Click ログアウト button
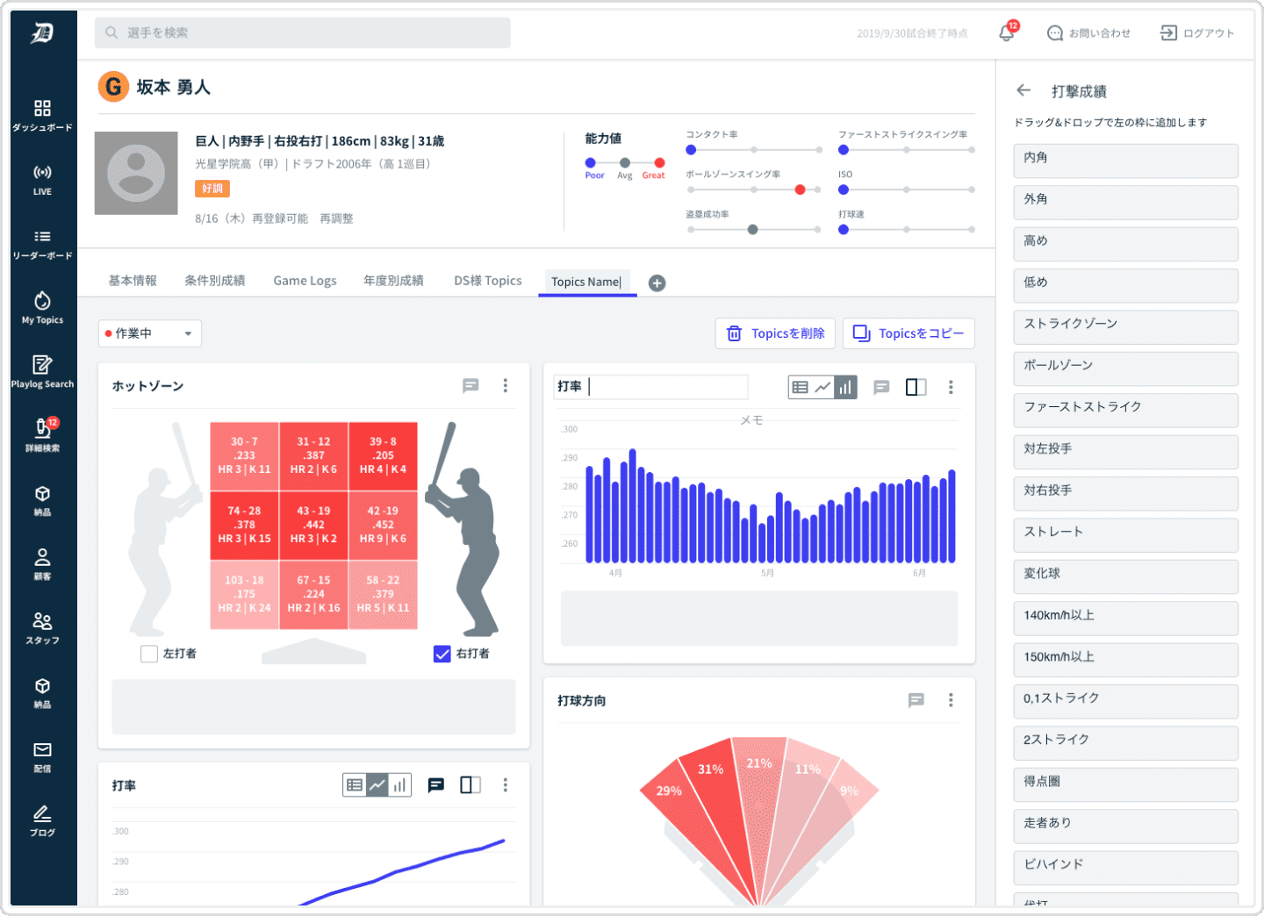 point(1197,33)
